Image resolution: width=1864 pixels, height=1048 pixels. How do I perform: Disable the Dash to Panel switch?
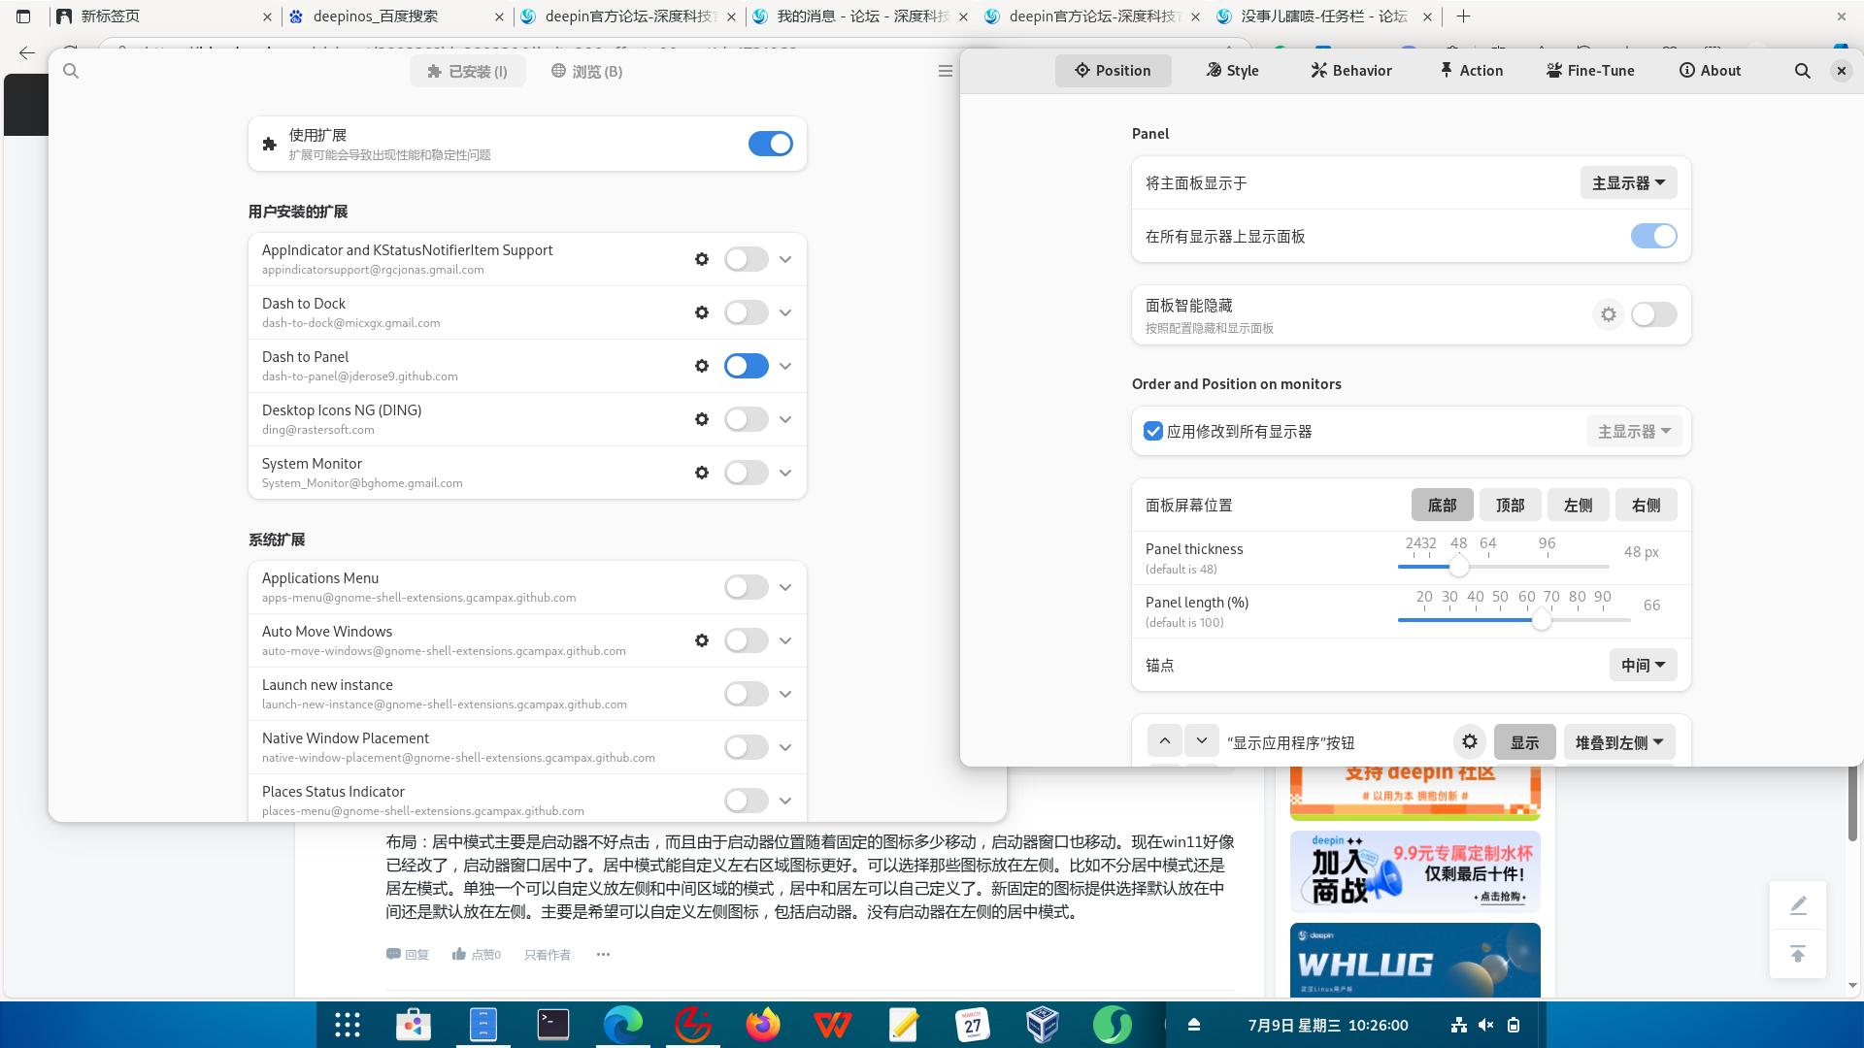[x=747, y=366]
